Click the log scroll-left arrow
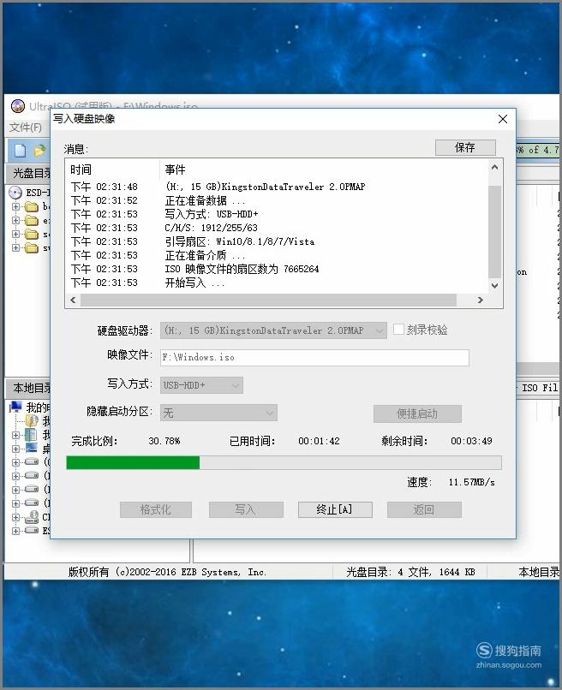Screen dimensions: 562x690 point(73,300)
